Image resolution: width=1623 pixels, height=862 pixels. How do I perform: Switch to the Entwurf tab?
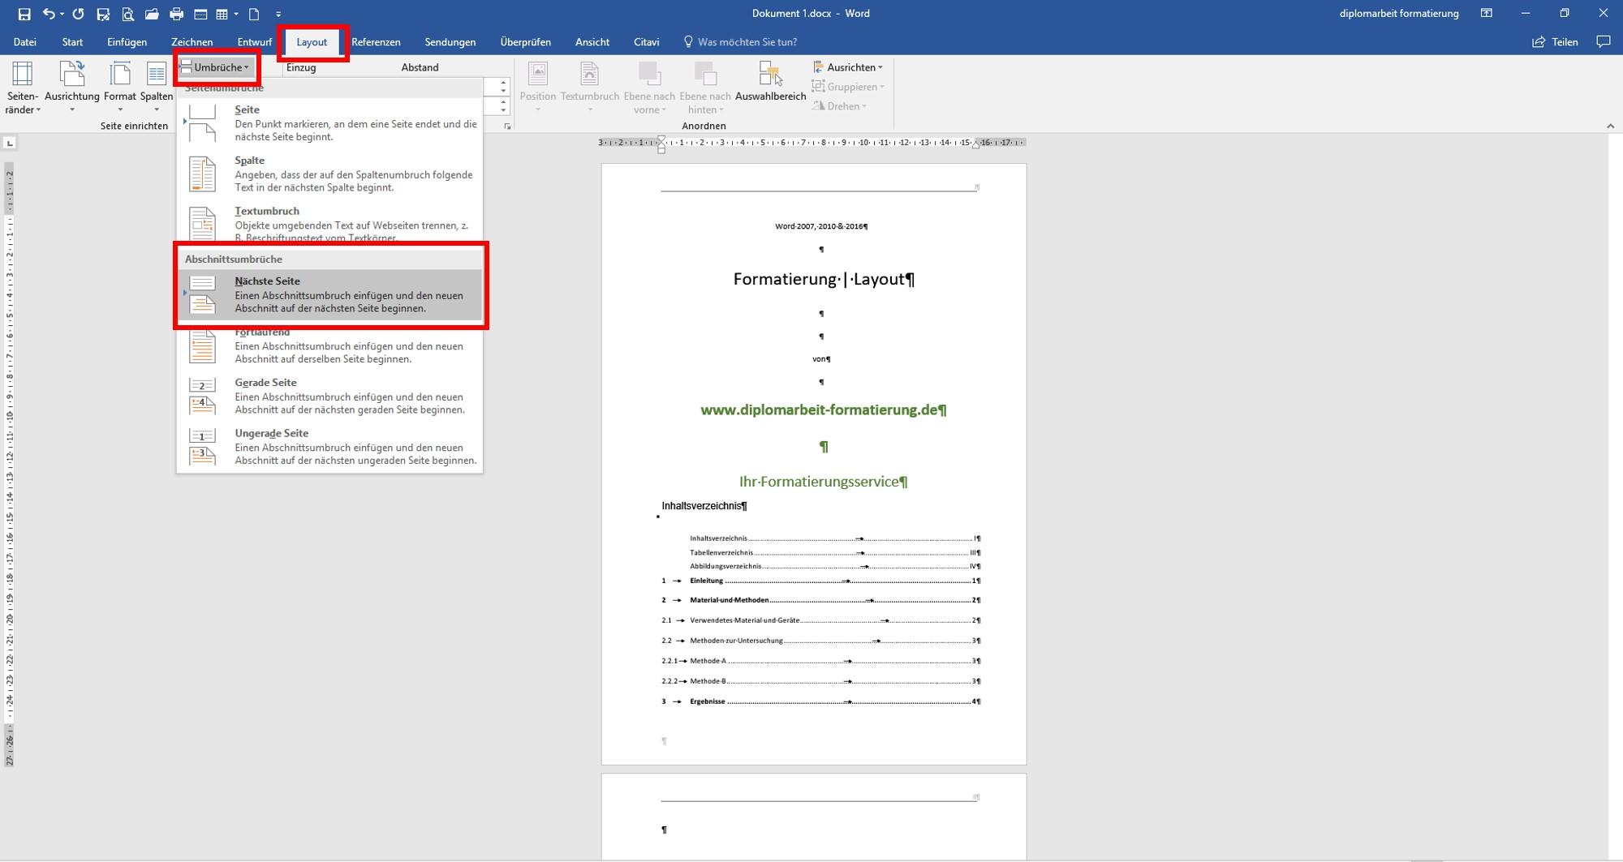tap(255, 42)
